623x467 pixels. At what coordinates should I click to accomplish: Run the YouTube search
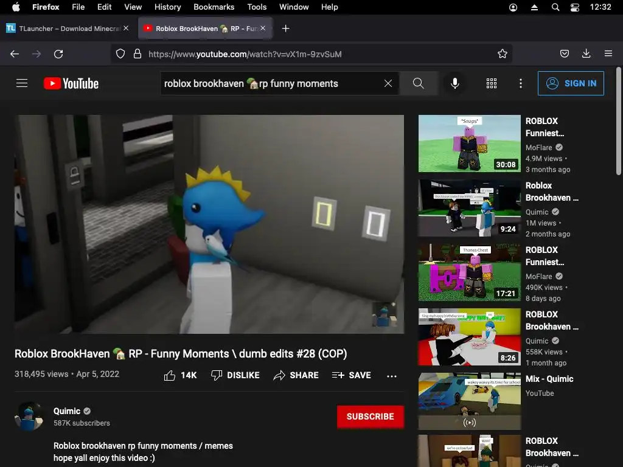(x=419, y=83)
